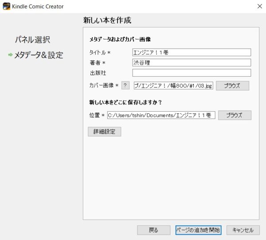This screenshot has width=266, height=240.
Task: Close the Kindle Comic Creator dialog
Action: tap(259, 6)
